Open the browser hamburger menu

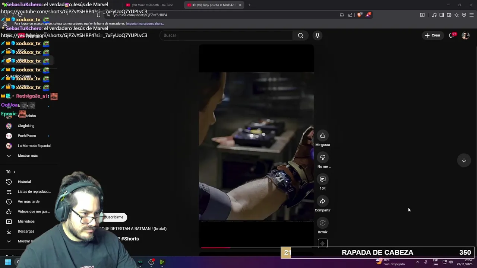(x=472, y=15)
